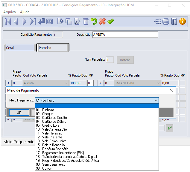Click the Descrição field 'A VISTA'

[x=125, y=35]
